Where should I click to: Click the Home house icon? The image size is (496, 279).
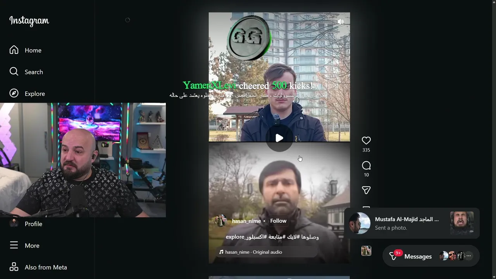(14, 50)
